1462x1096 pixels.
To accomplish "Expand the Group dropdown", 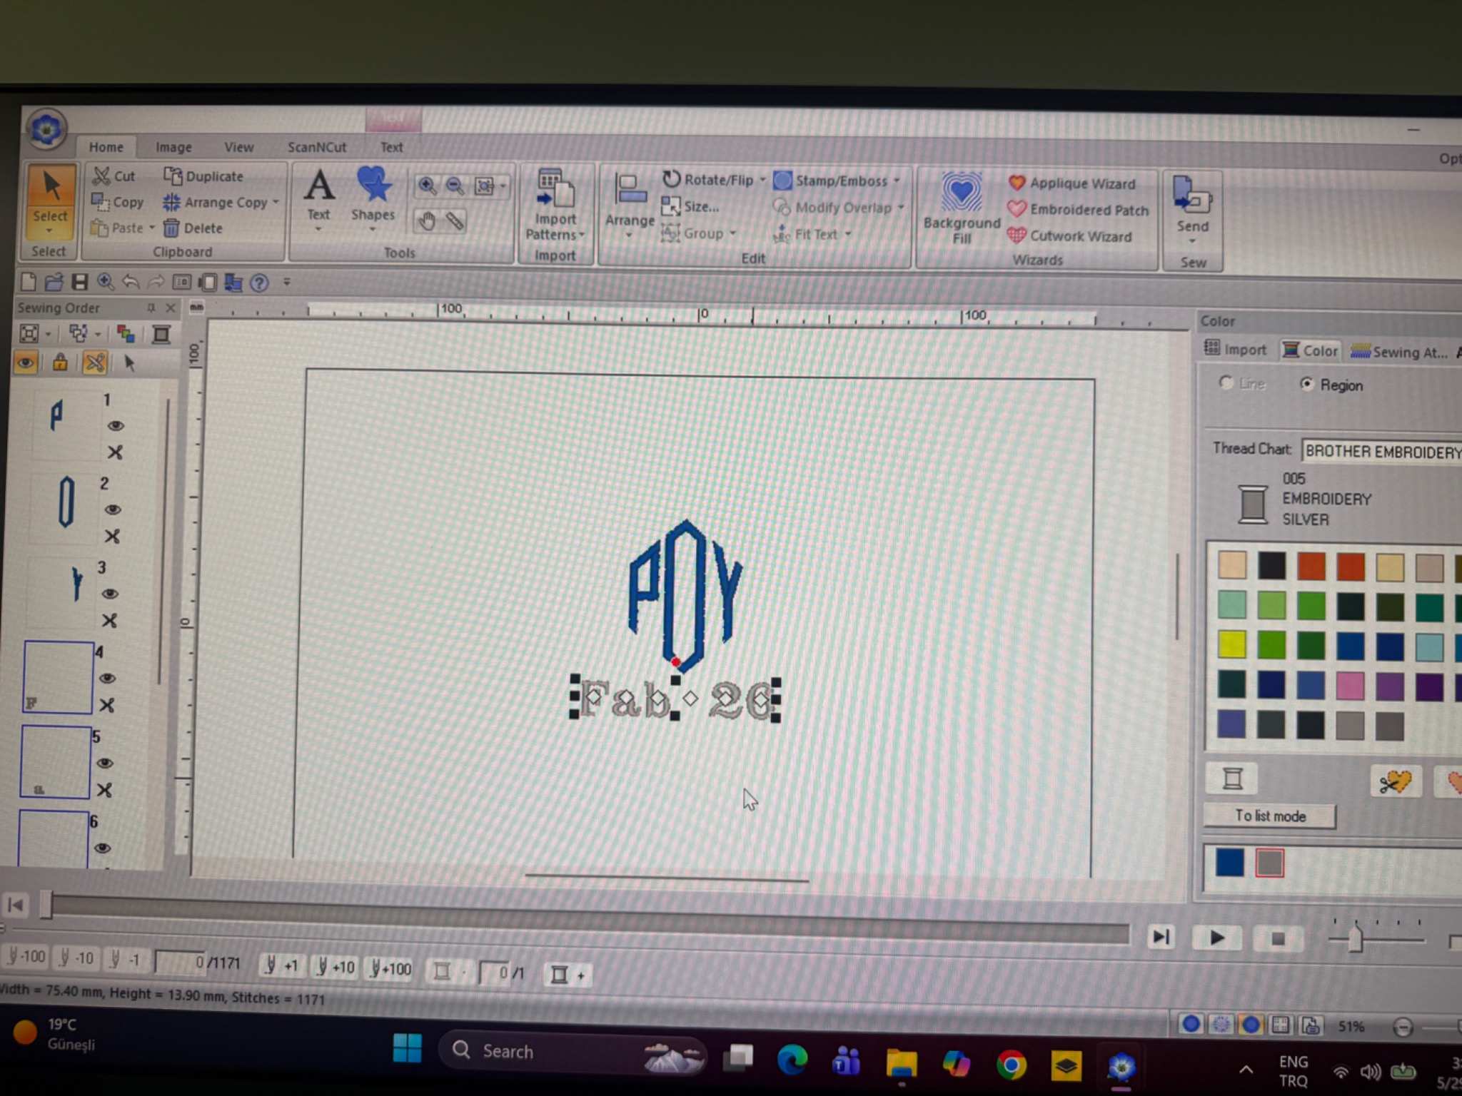I will [732, 233].
